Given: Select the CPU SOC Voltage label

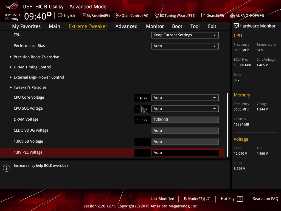Looking at the screenshot, I should point(28,108).
